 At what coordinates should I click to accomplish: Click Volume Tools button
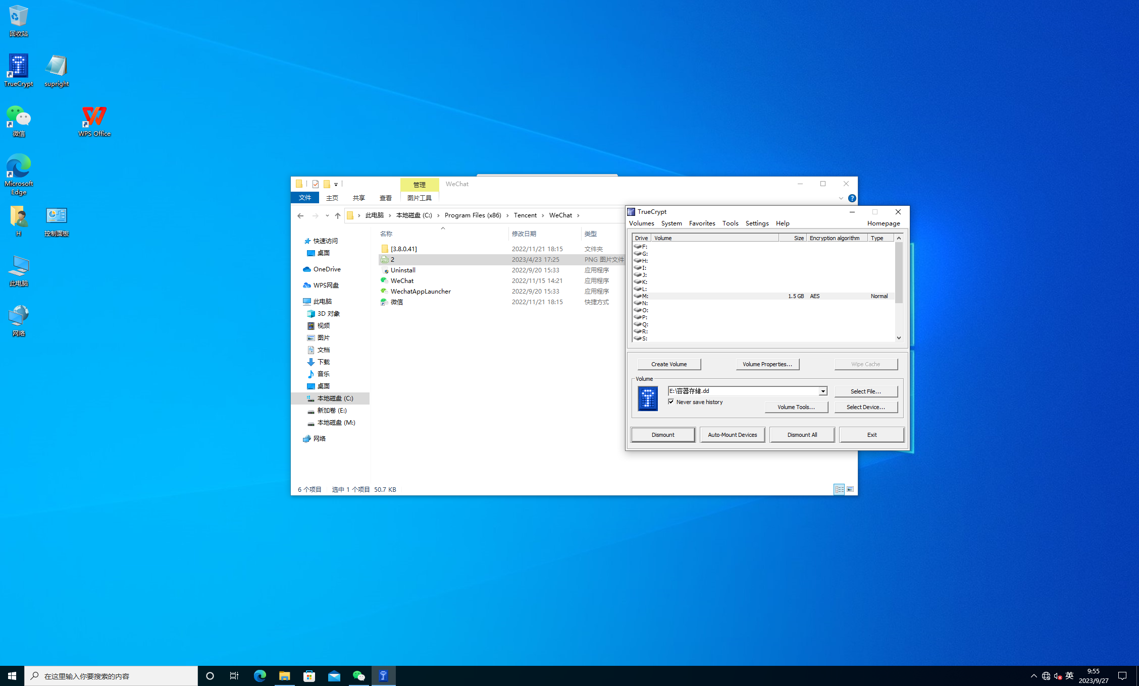point(796,407)
